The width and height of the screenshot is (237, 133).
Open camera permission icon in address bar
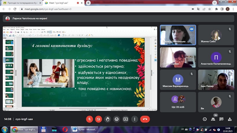pos(193,9)
